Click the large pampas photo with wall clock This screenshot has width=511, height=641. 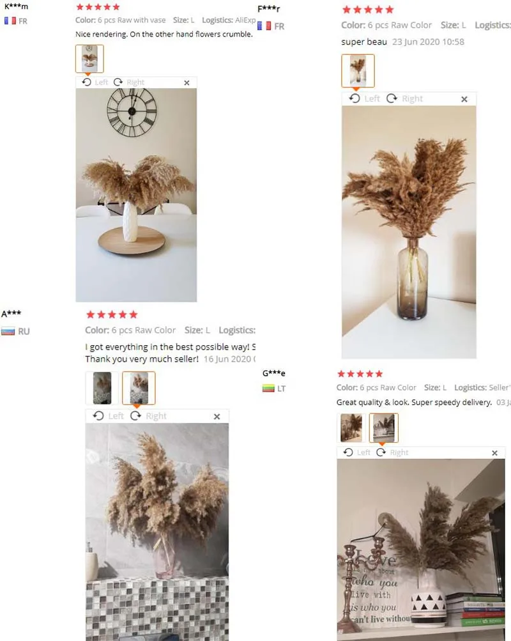pyautogui.click(x=136, y=195)
